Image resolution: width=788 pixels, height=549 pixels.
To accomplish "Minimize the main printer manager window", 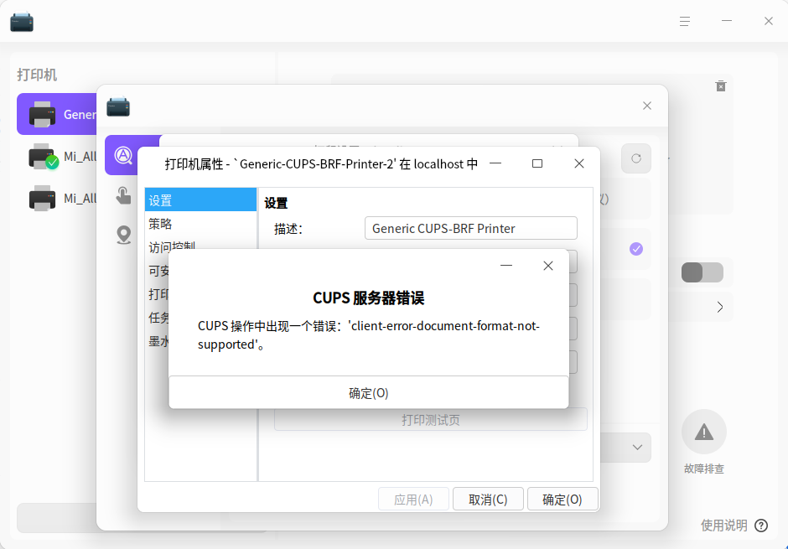I will (727, 21).
